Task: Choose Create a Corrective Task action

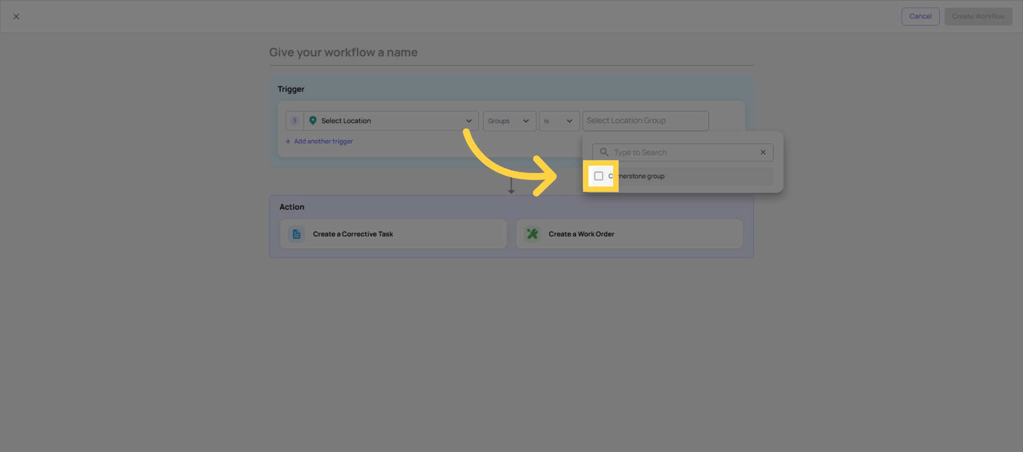Action: coord(393,234)
